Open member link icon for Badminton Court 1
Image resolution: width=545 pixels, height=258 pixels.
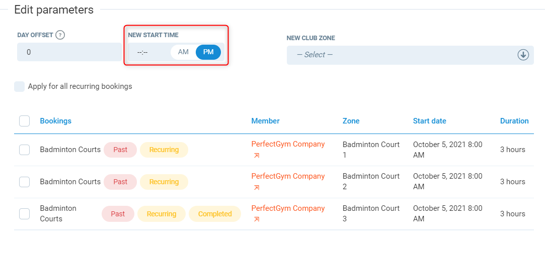(257, 156)
